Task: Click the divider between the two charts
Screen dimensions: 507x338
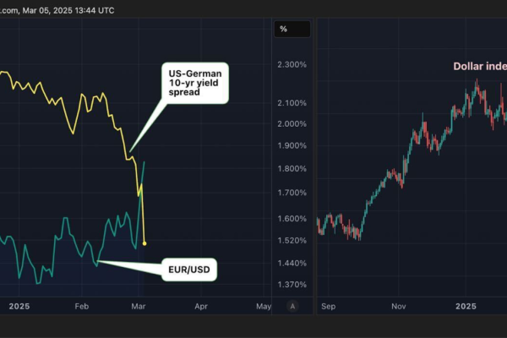Action: [314, 169]
